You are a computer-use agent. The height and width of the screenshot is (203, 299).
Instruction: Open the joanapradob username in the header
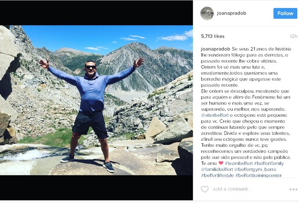(231, 13)
